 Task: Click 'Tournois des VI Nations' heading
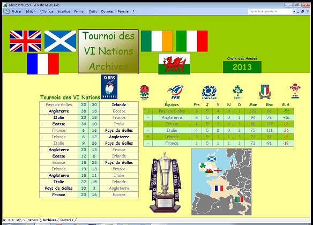tap(70, 97)
